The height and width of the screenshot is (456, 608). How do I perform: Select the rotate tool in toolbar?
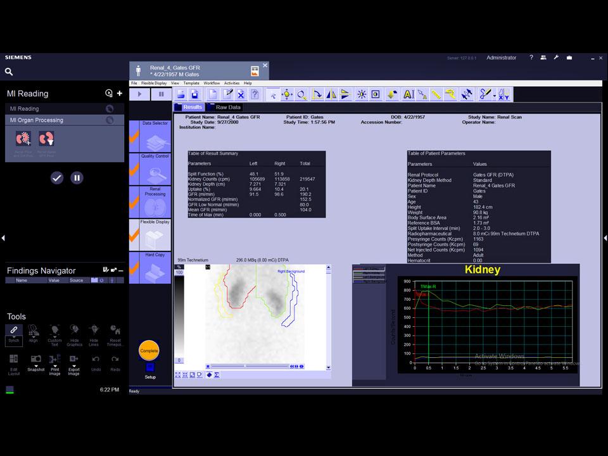[x=317, y=94]
